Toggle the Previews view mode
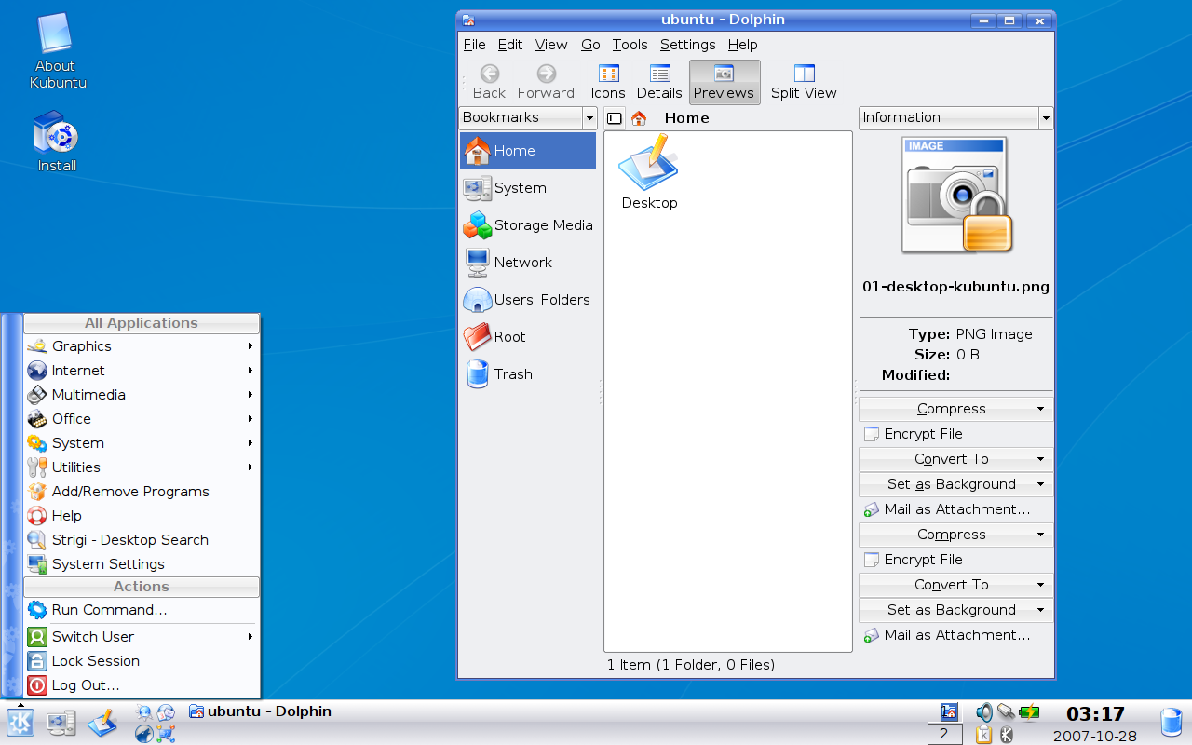Screen dimensions: 1192x745 pos(725,82)
